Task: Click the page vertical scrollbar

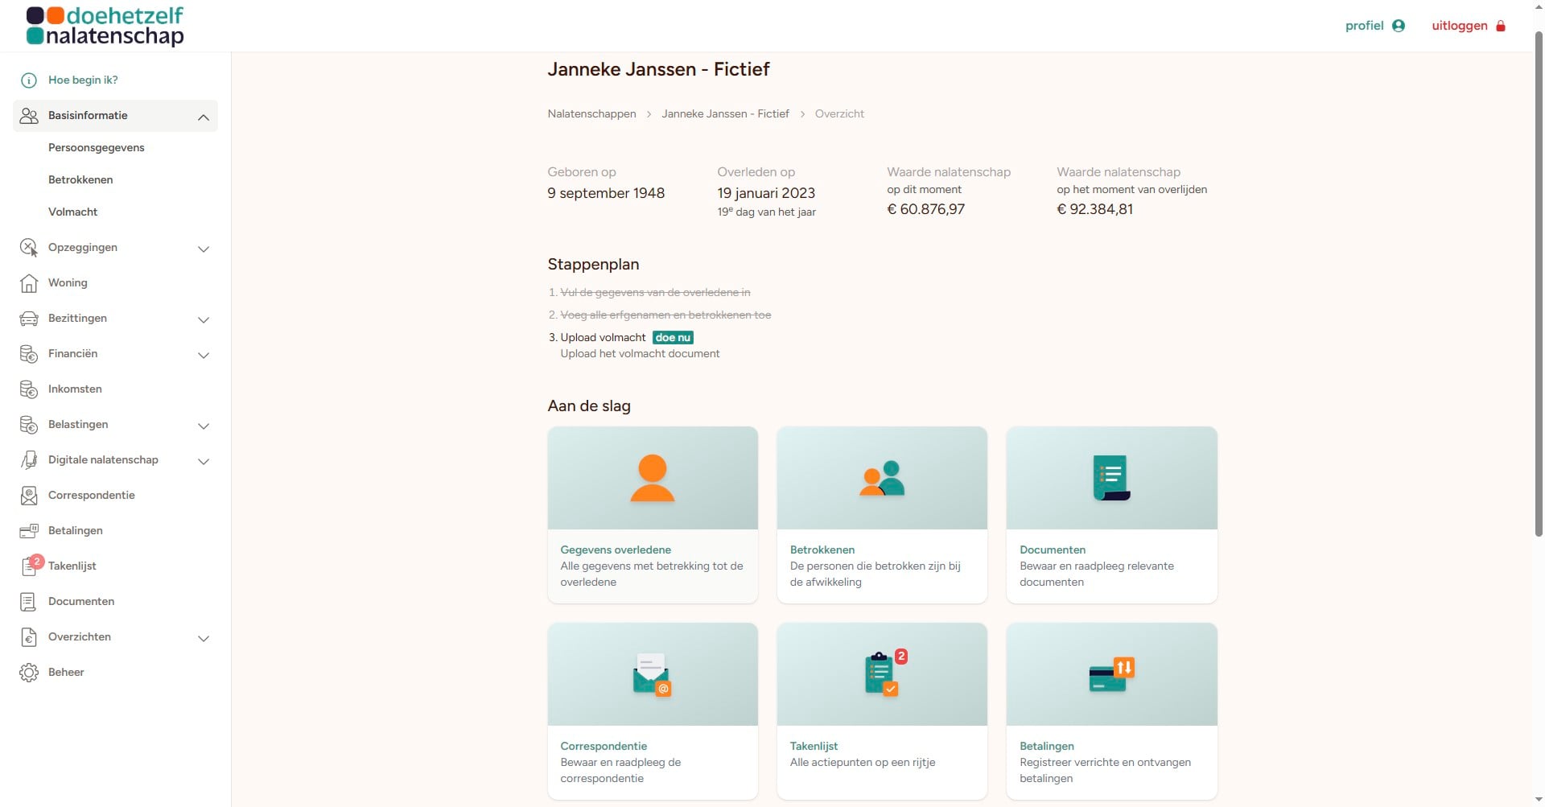Action: pyautogui.click(x=1539, y=283)
